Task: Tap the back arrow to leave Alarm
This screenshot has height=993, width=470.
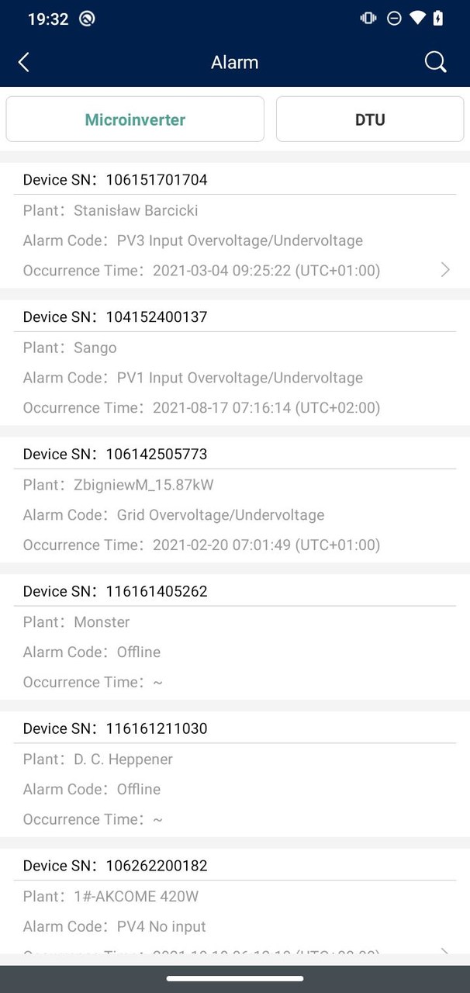Action: [23, 62]
